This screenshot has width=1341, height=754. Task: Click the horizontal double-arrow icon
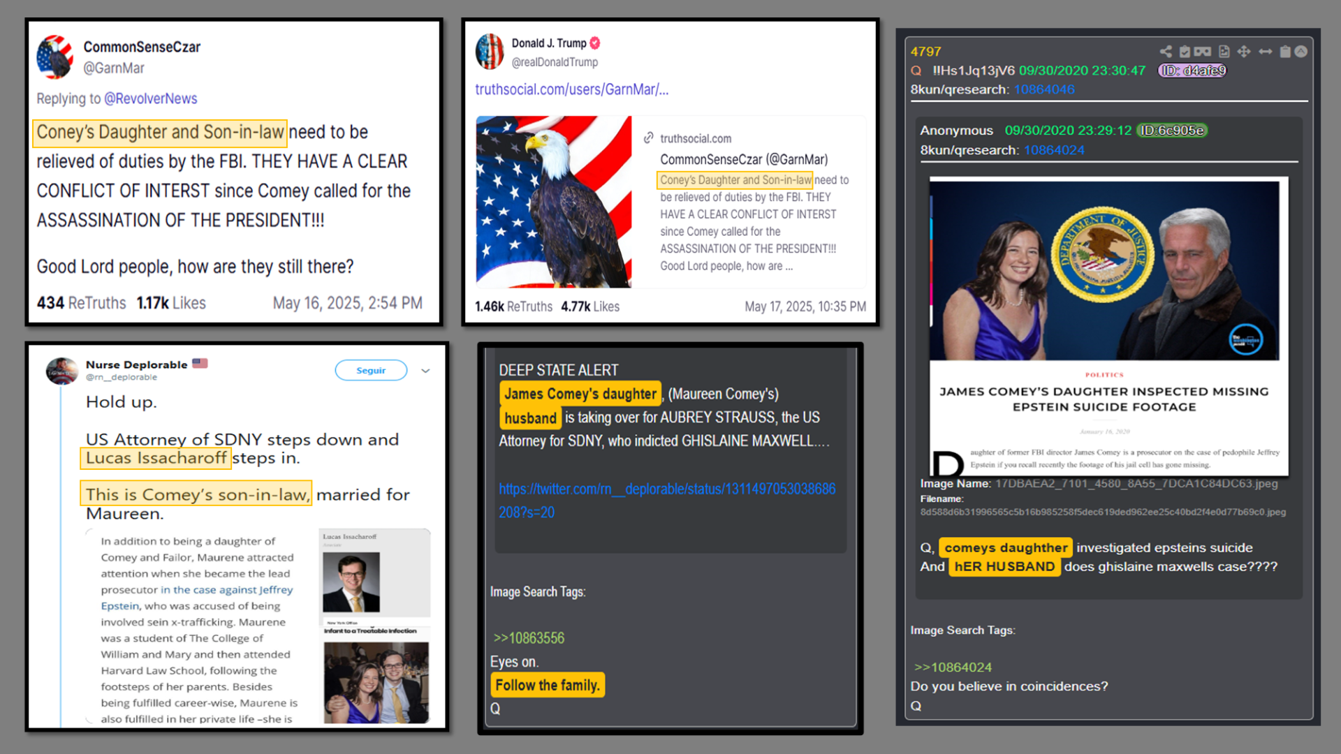[x=1265, y=52]
